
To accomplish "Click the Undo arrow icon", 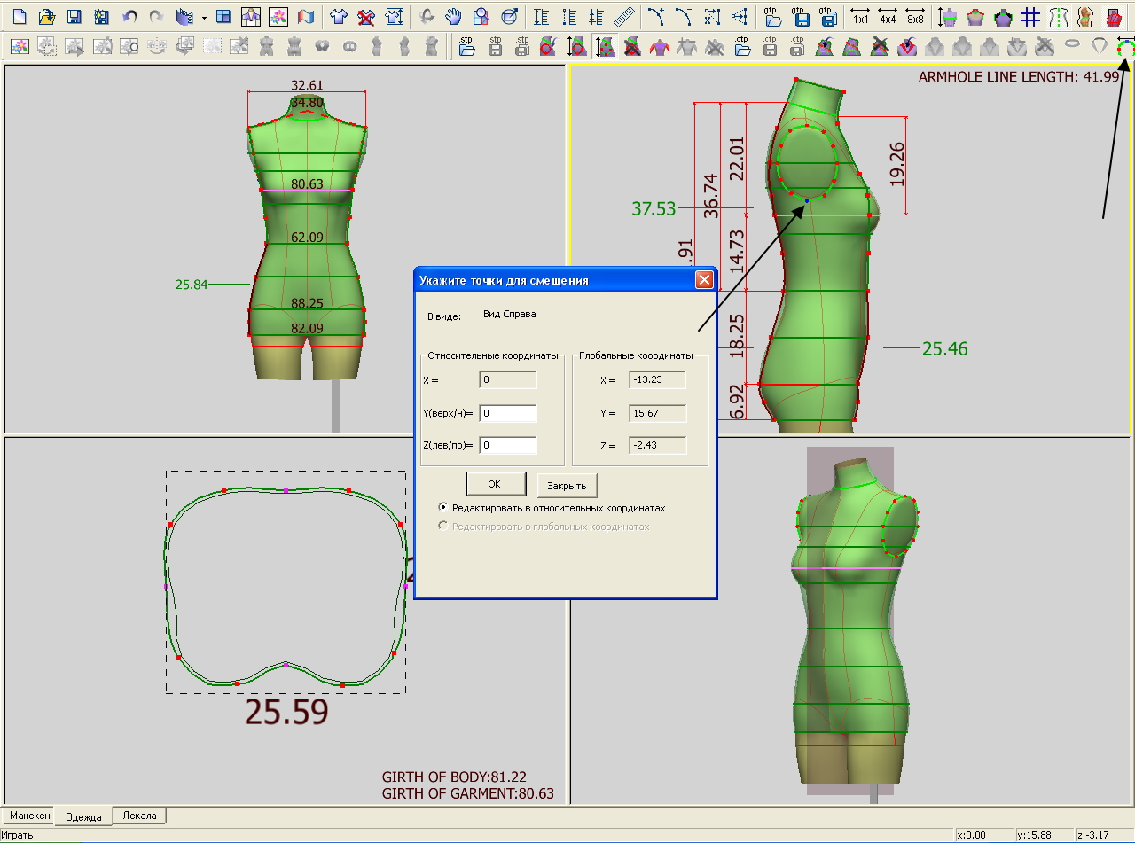I will 129,16.
